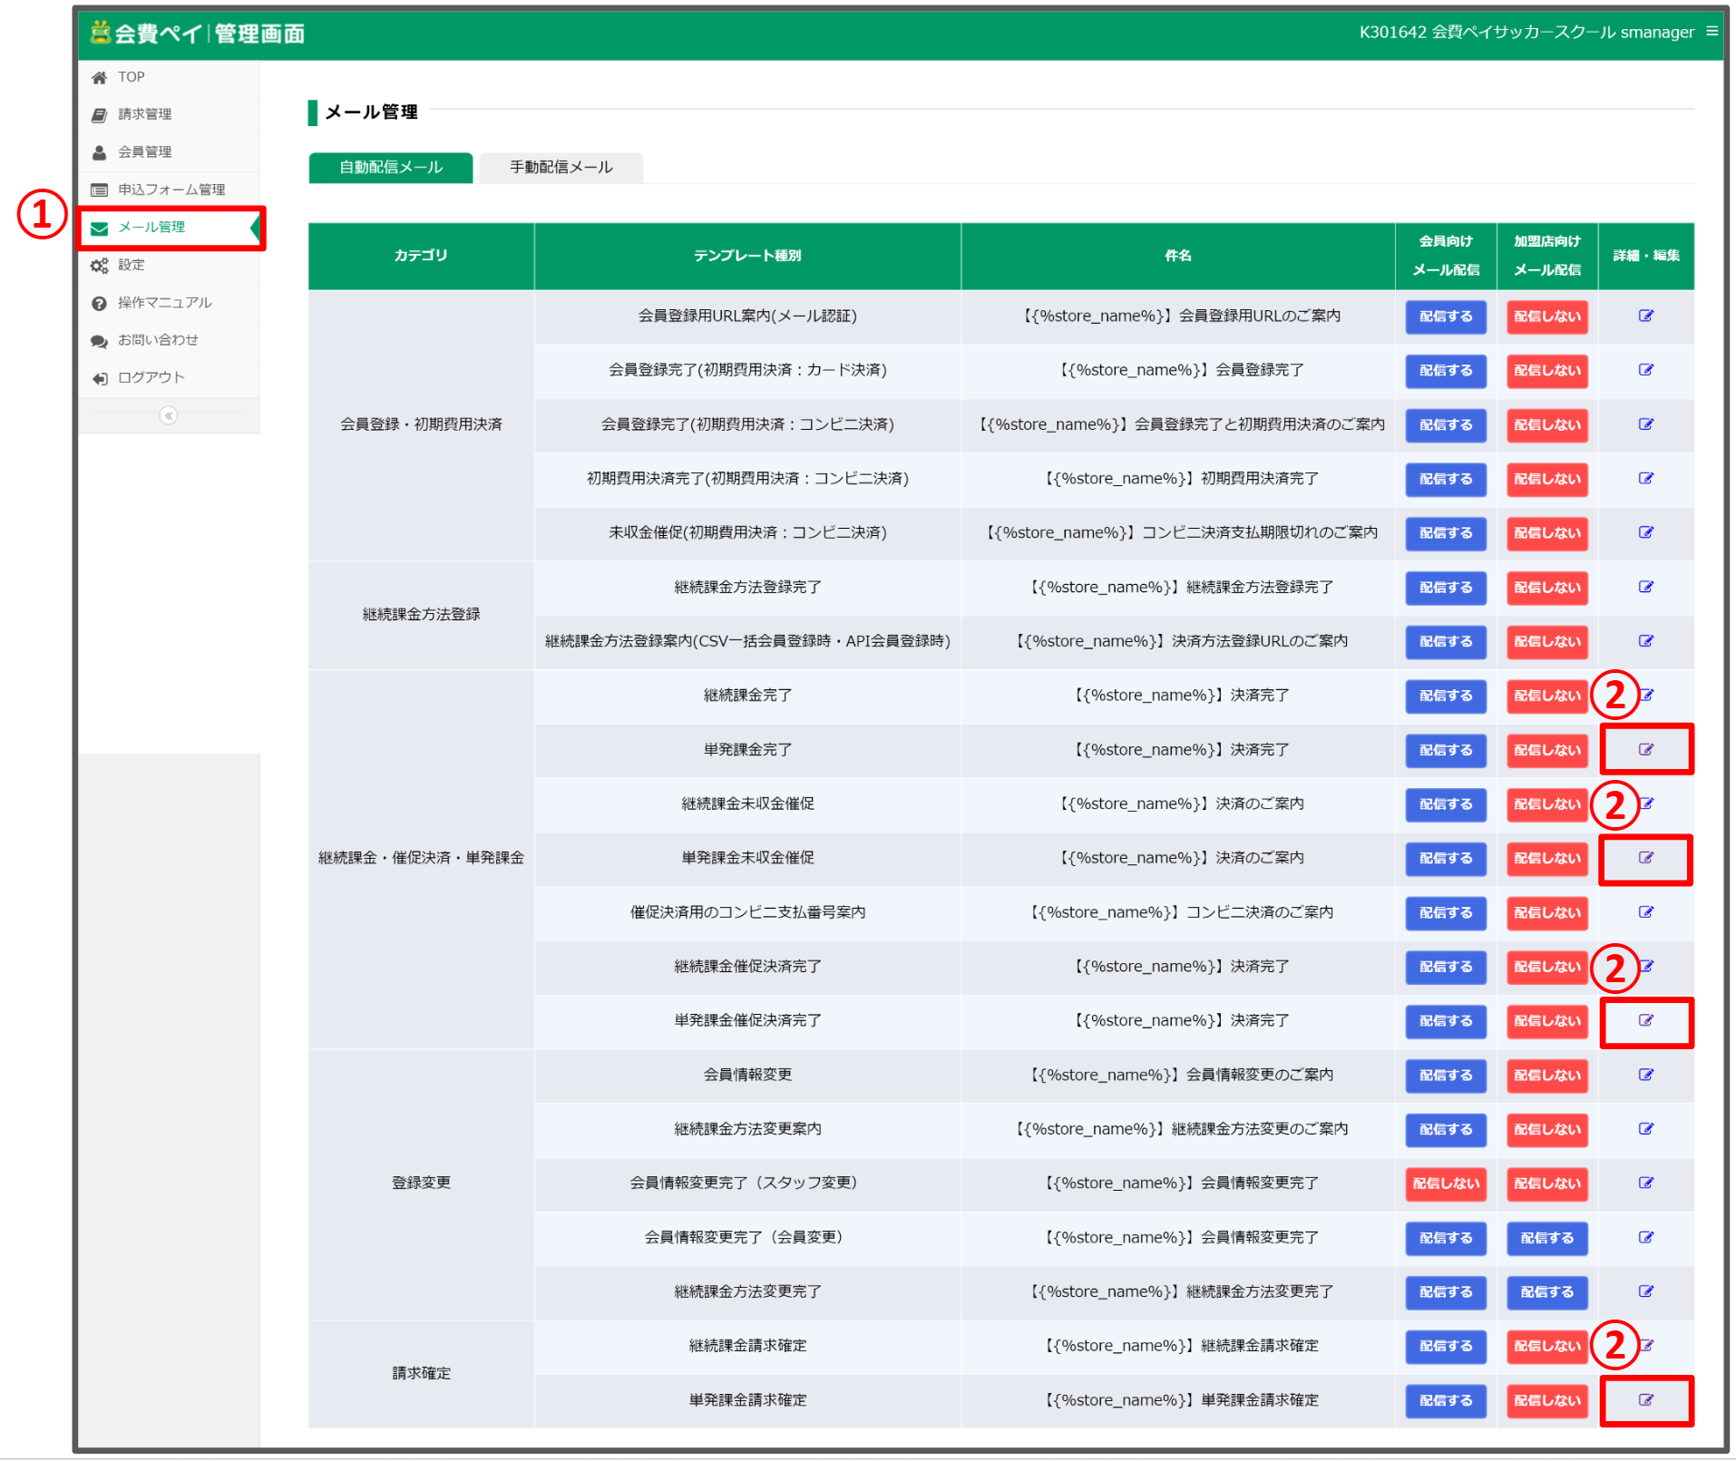Edit the 単発課金請求確定 template
Viewport: 1736px width, 1461px height.
1645,1400
